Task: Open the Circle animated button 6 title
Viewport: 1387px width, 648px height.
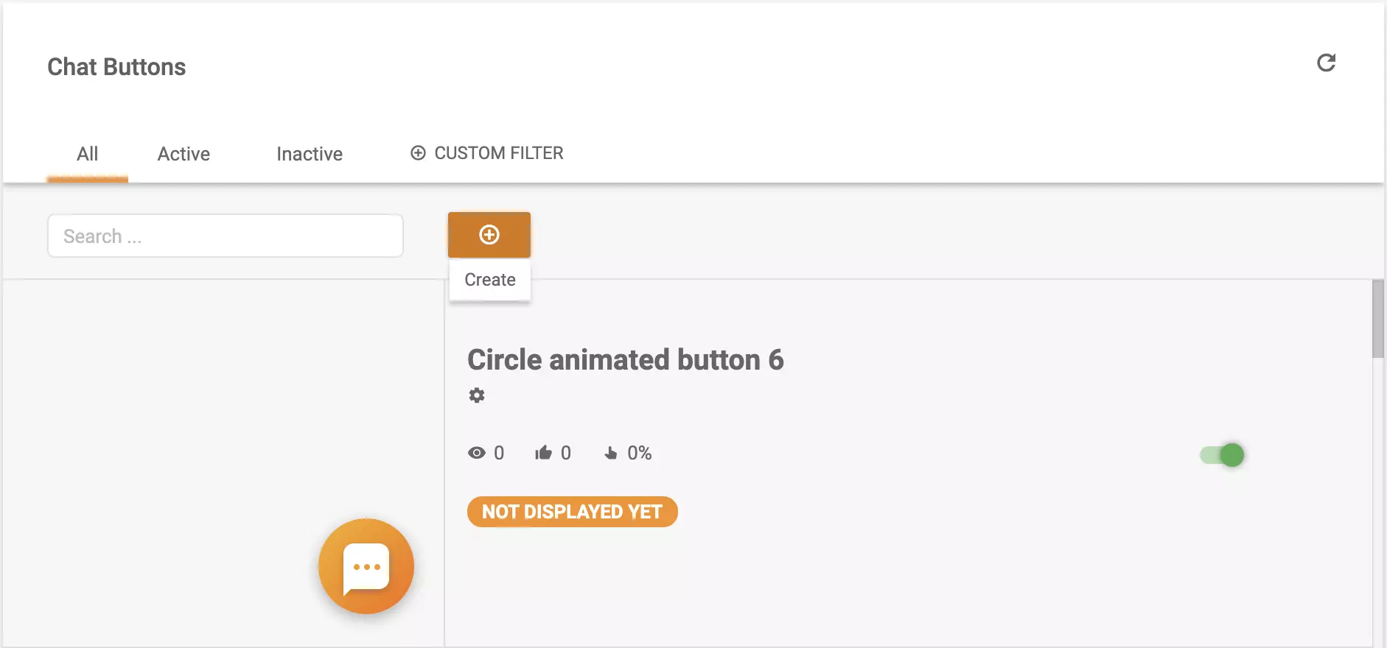Action: pyautogui.click(x=625, y=360)
